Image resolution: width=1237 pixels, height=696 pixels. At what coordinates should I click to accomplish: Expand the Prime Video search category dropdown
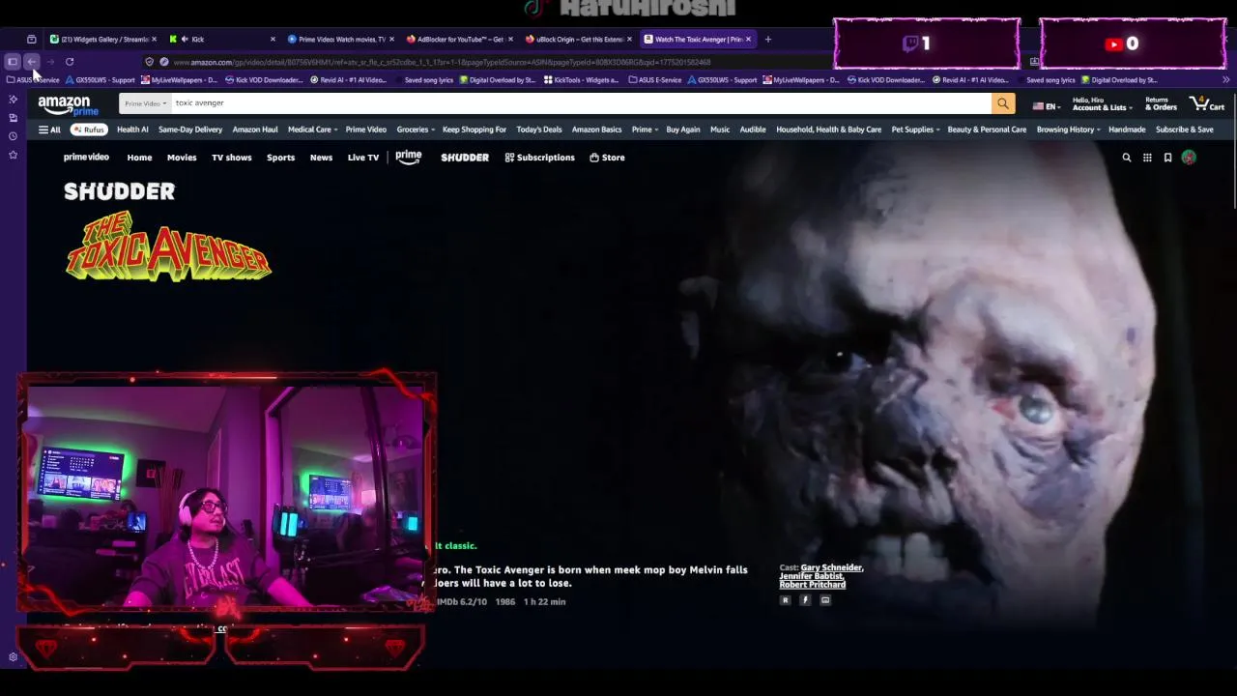coord(145,103)
